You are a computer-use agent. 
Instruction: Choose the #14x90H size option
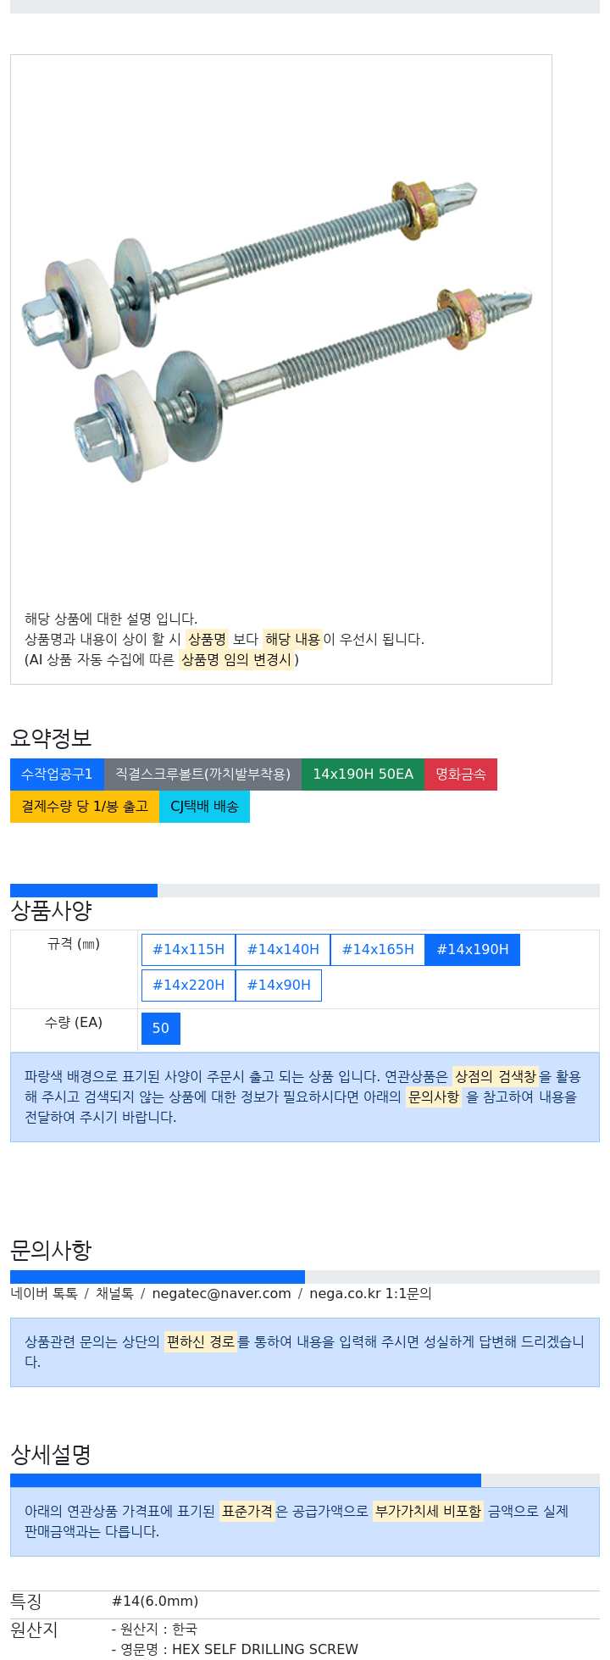coord(279,985)
